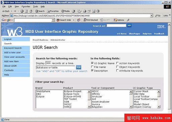Enable the Object Keywords checkbox
Screen dimensions: 172x122
tap(117, 67)
